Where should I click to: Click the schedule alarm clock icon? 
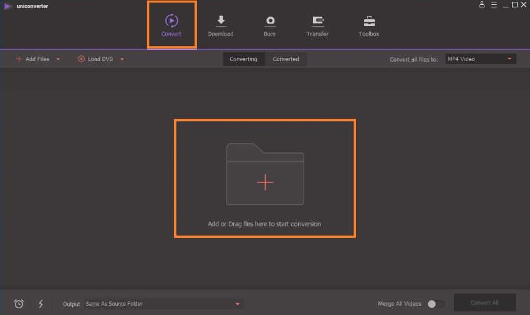[19, 304]
